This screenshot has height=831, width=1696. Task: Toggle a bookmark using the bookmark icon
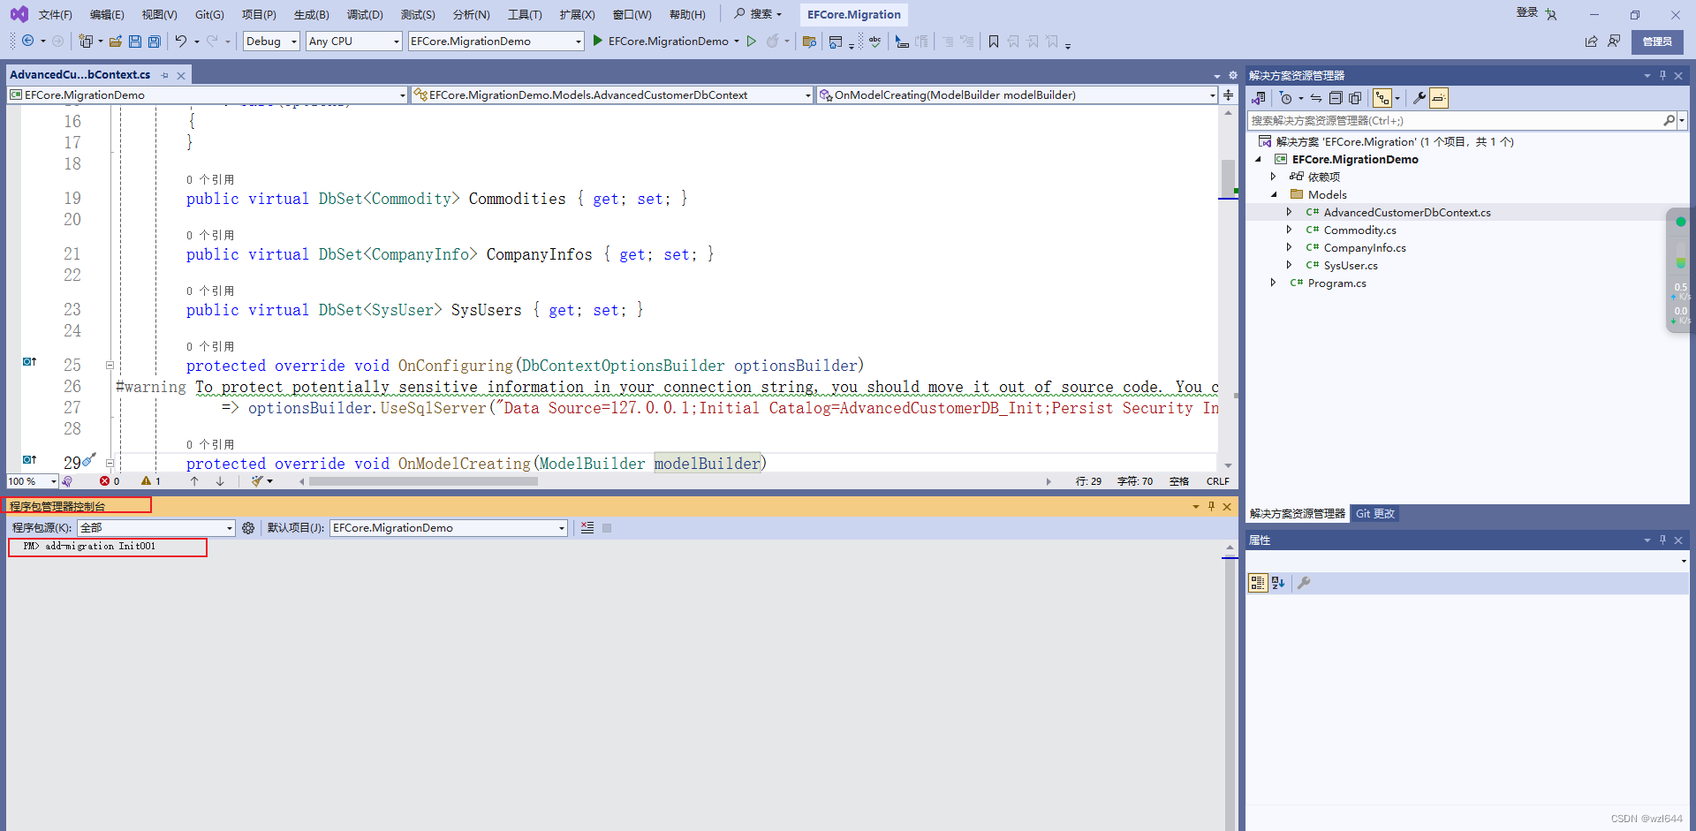click(x=994, y=42)
